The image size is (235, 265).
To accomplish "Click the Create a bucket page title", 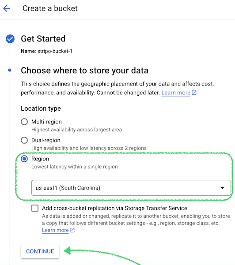I will pos(50,8).
